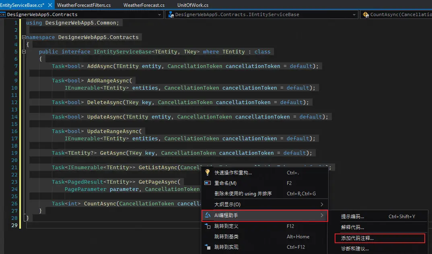Image resolution: width=432 pixels, height=254 pixels.
Task: Click UpdateRangeAsync on line 16
Action: tap(113, 131)
